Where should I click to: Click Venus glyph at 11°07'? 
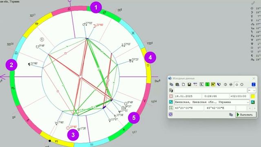[x=110, y=120]
